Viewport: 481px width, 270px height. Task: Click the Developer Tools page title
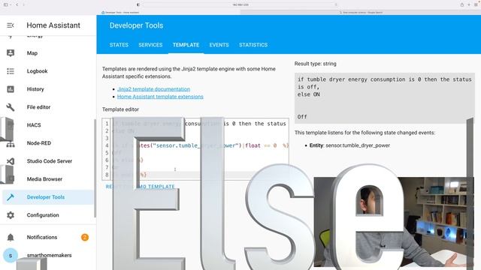click(137, 25)
